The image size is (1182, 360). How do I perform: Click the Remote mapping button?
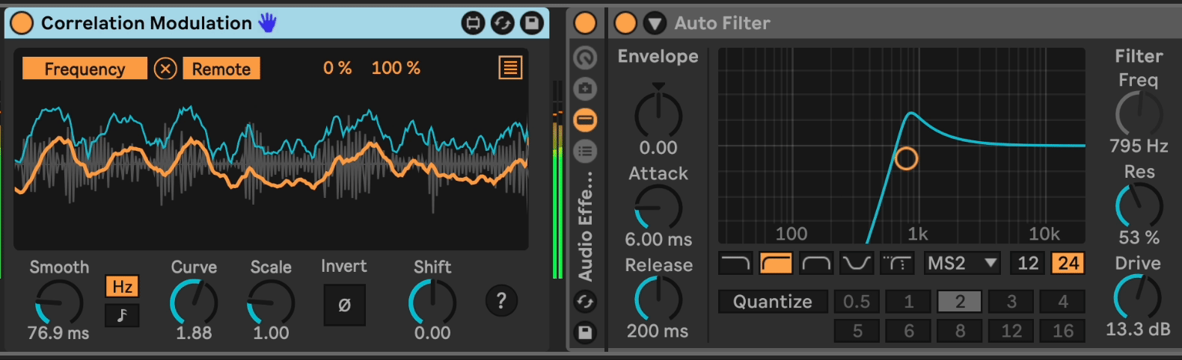point(221,69)
